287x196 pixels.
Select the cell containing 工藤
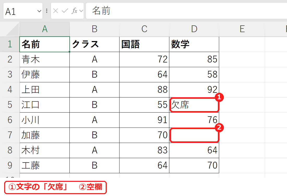[x=45, y=166]
